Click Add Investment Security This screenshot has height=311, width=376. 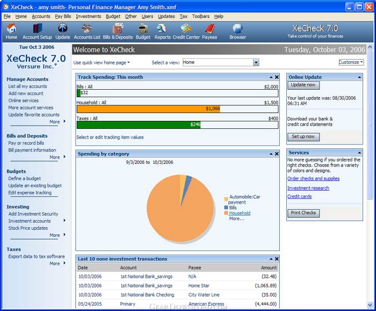click(x=33, y=214)
